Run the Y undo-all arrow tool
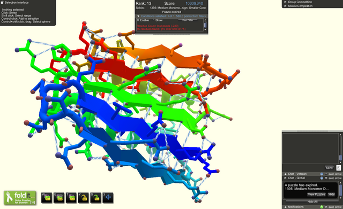This screenshot has width=343, height=209. [84, 198]
